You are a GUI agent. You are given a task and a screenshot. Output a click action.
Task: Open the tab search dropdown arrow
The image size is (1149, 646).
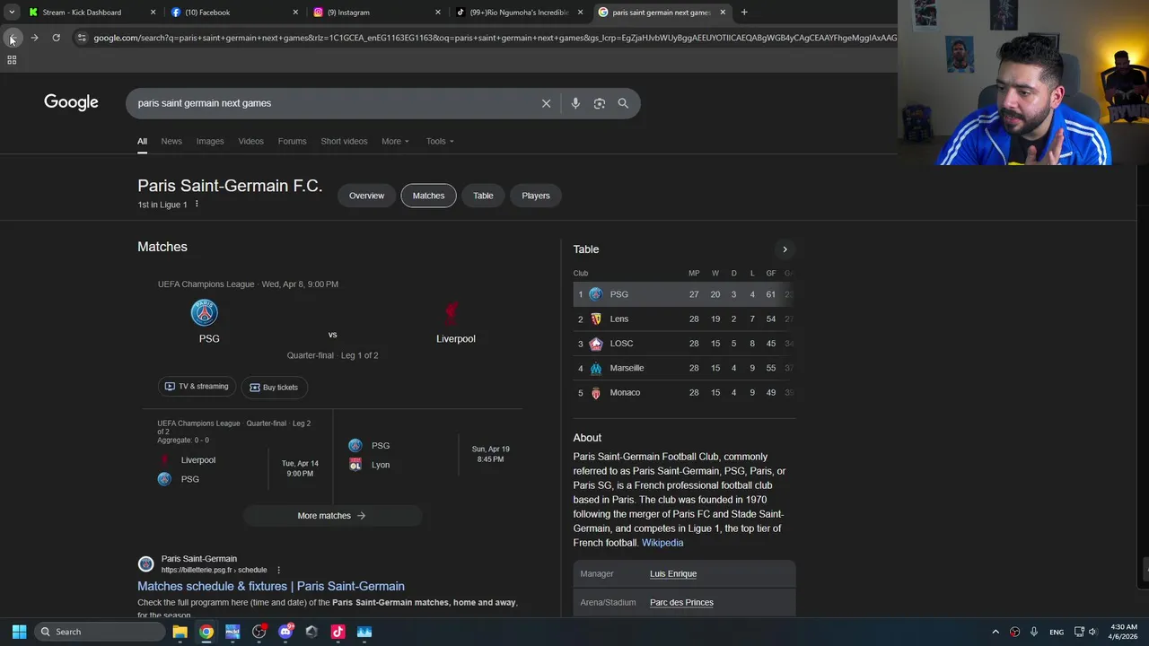(12, 13)
